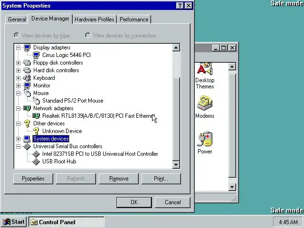Collapse the Network adapters branch
The width and height of the screenshot is (304, 228).
(18, 108)
